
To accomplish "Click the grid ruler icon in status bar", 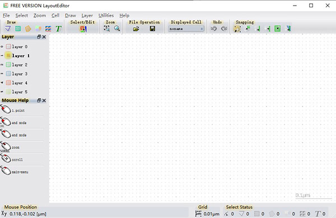I will (x=198, y=214).
